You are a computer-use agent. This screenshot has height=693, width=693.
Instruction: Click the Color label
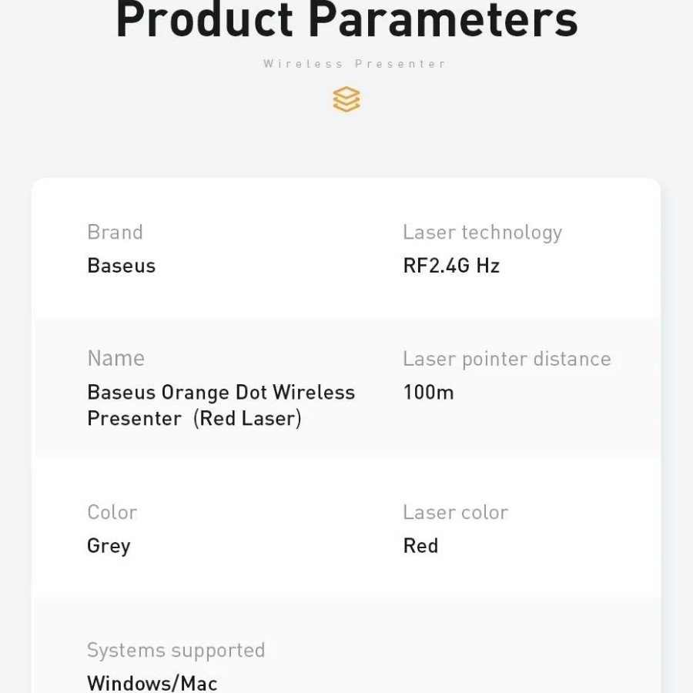(112, 512)
